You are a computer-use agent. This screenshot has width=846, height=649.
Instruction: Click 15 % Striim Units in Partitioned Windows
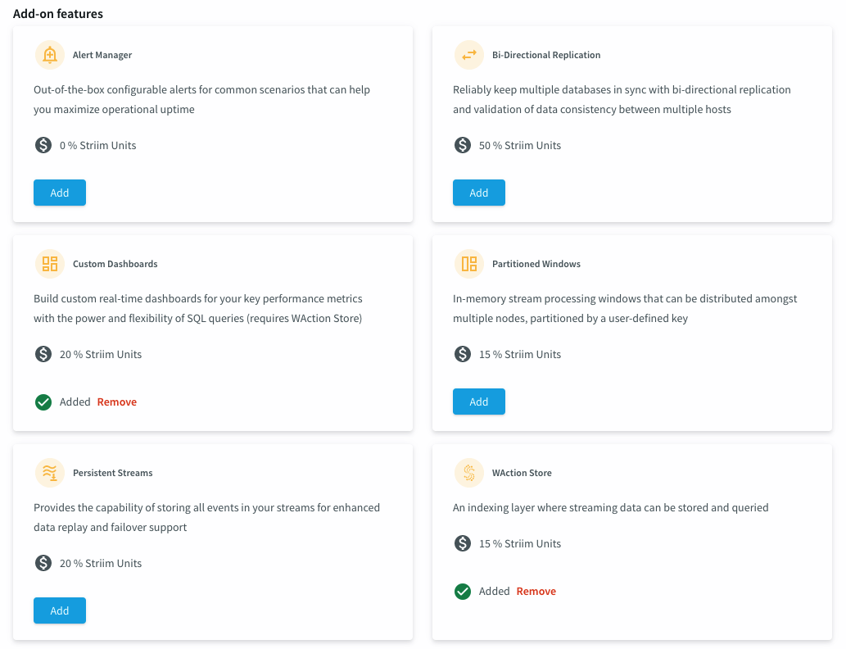click(520, 354)
